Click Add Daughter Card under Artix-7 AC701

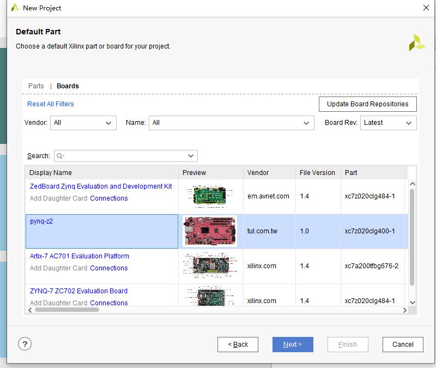click(58, 268)
